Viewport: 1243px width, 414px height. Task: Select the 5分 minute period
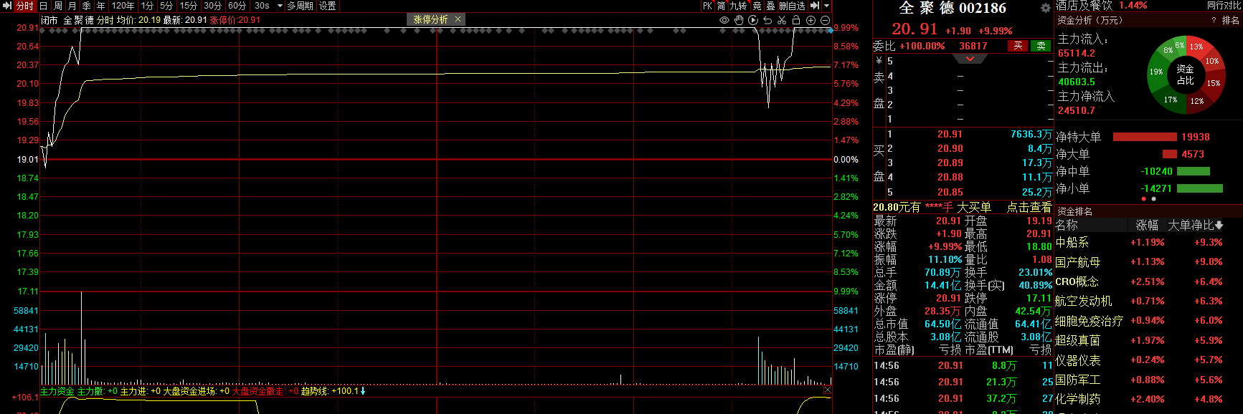pyautogui.click(x=166, y=6)
